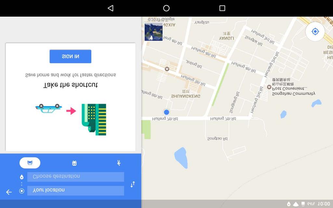Tap the Huifeng 3rd Rd label
This screenshot has width=333, height=208.
click(263, 36)
